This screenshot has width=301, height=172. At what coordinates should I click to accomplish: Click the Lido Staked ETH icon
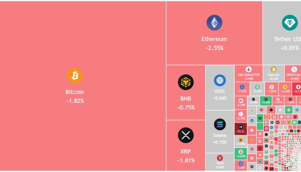point(248,69)
